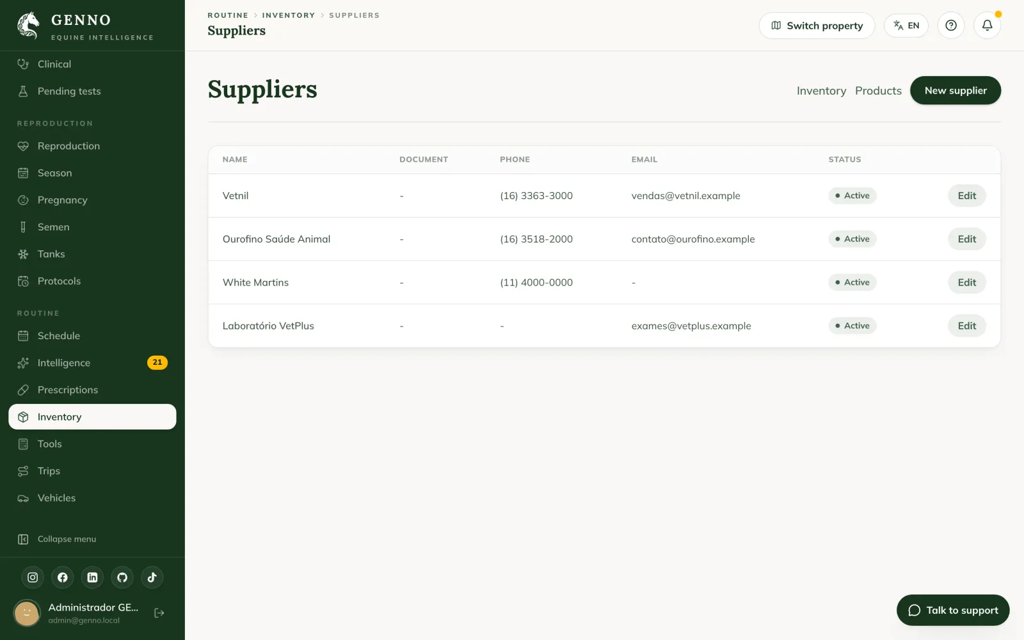Click exames@vetplus.example email
The width and height of the screenshot is (1024, 640).
pyautogui.click(x=691, y=326)
